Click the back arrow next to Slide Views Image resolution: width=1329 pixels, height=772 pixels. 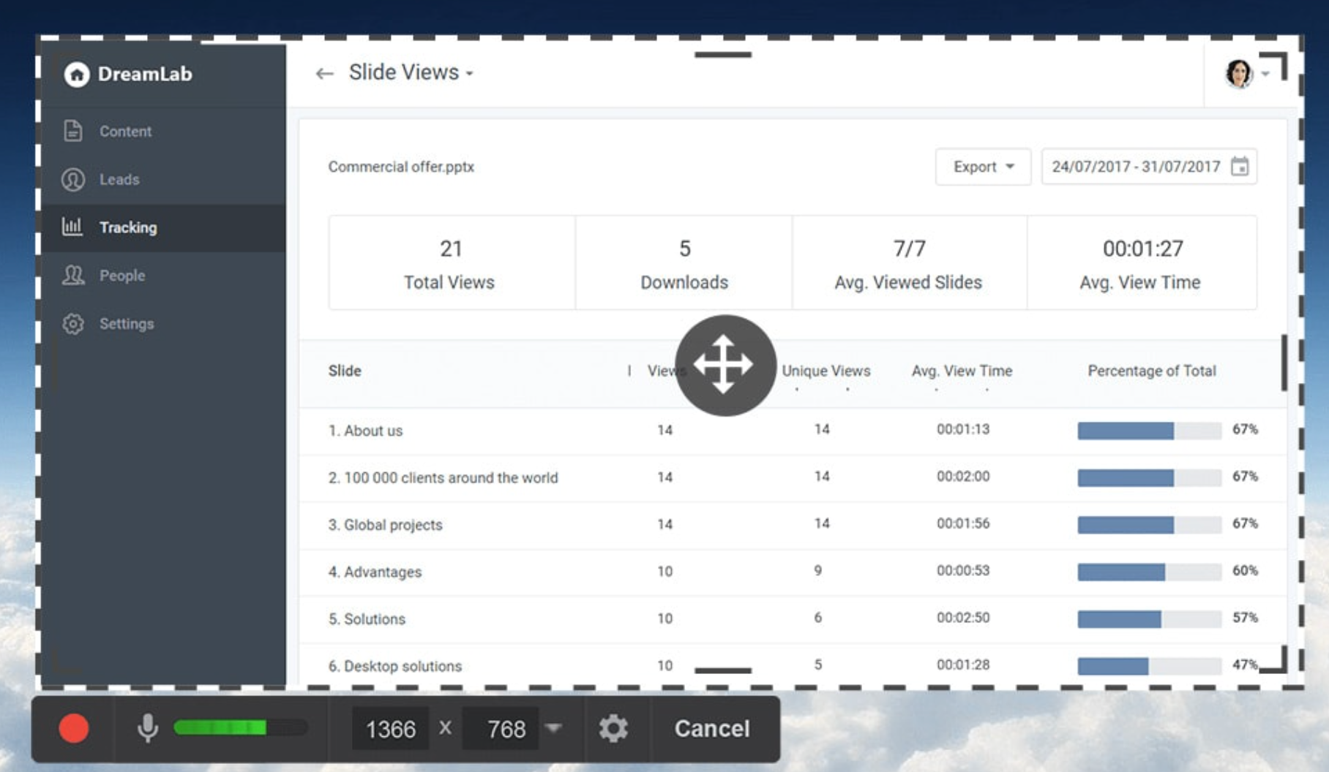click(325, 73)
